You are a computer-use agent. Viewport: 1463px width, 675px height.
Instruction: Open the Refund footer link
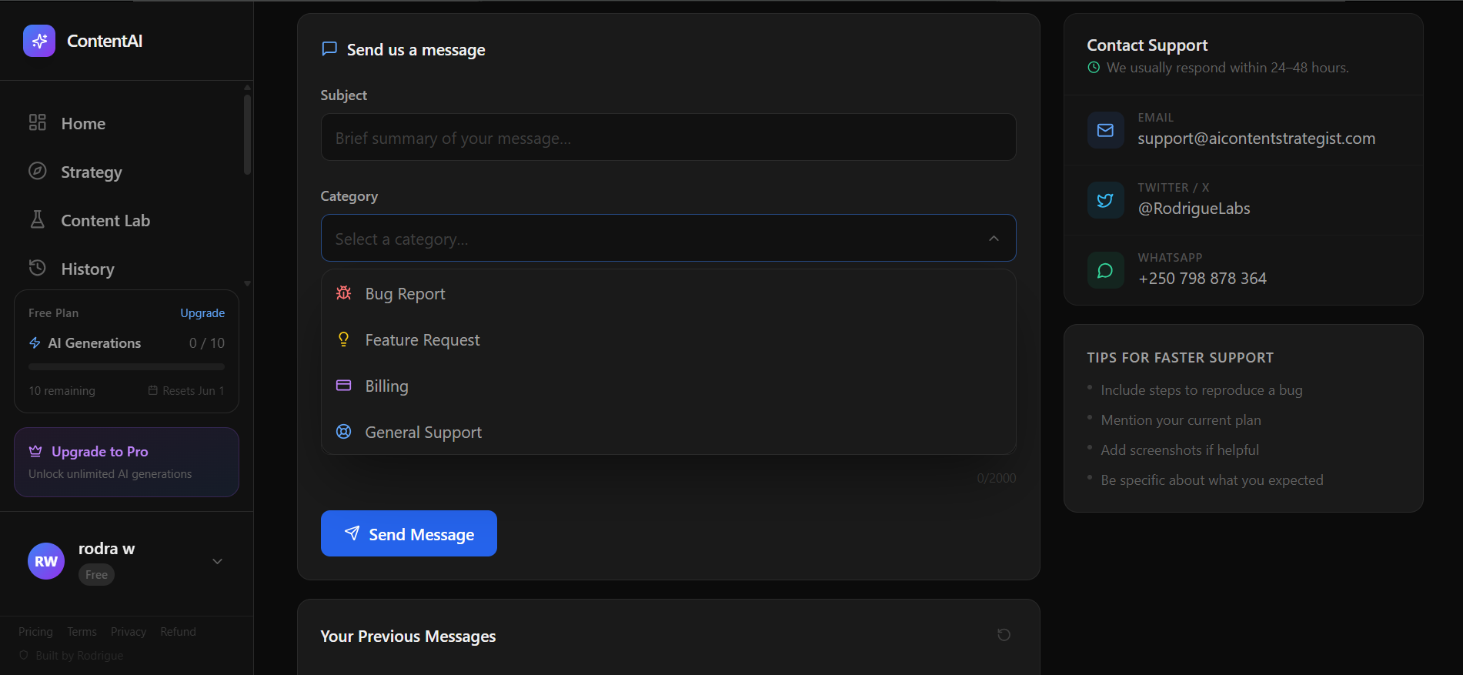[178, 631]
